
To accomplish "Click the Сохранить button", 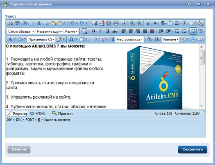I will pyautogui.click(x=192, y=149).
